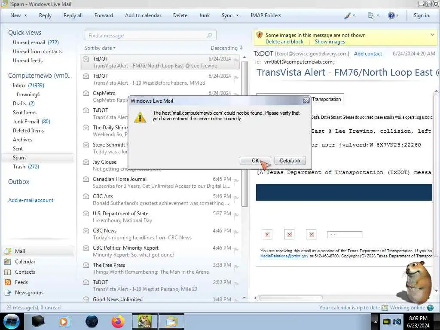
Task: Select Unread from contacts quick view
Action: pos(38,52)
